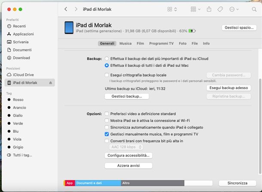
Task: Enable Preferisci video a definizione standard
Action: click(x=107, y=114)
